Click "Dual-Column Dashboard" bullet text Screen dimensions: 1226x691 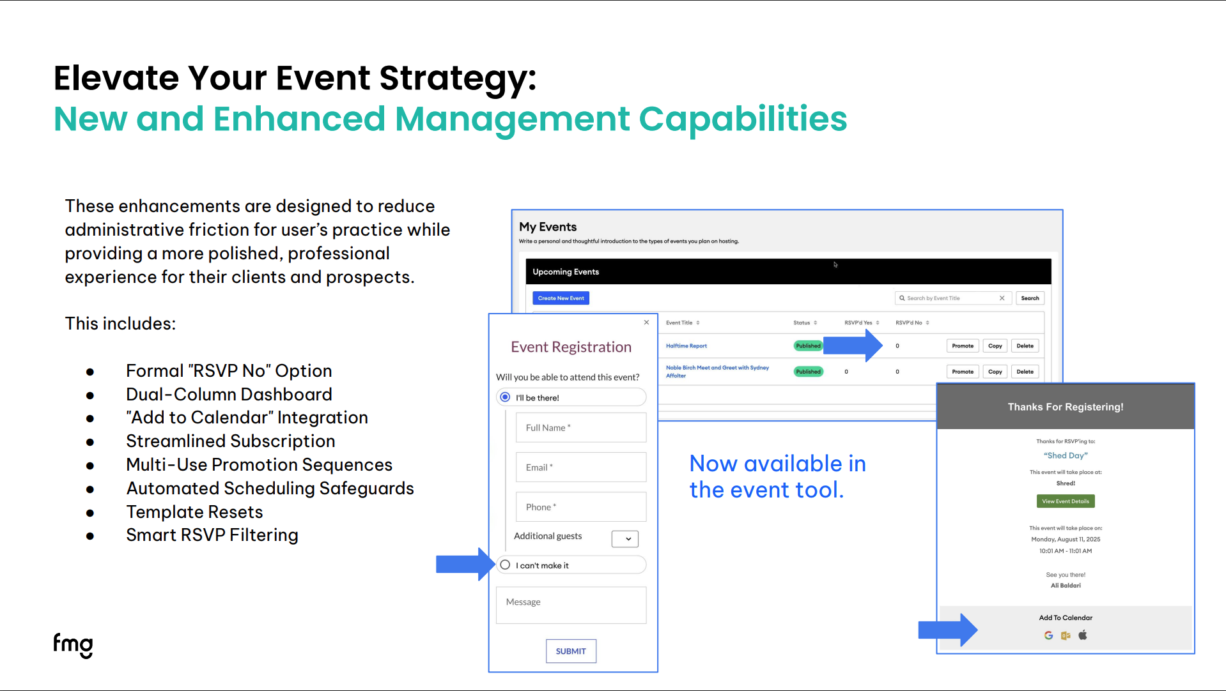pyautogui.click(x=229, y=394)
